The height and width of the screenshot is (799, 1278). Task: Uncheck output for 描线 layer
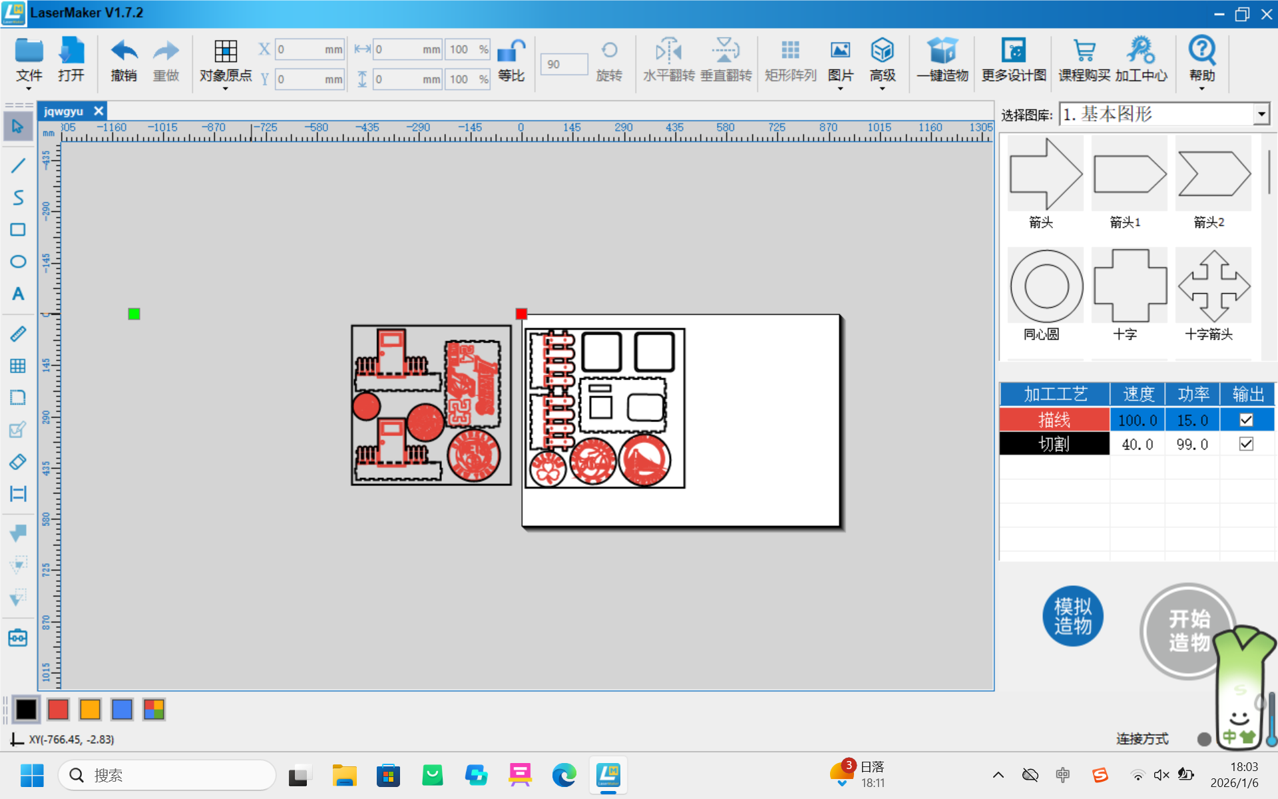tap(1246, 420)
